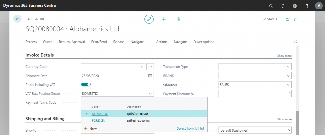This screenshot has width=325, height=135.
Task: Expand the Currency Code dropdown
Action: point(142,67)
